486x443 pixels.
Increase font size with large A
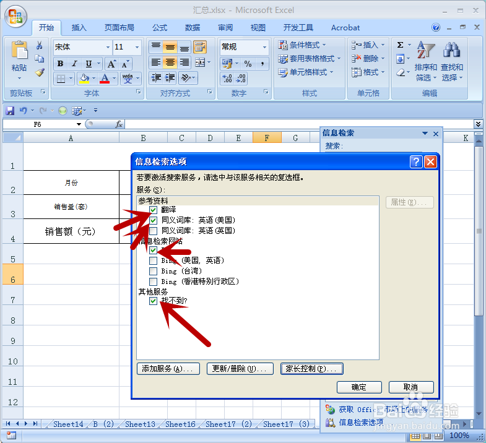pyautogui.click(x=111, y=64)
